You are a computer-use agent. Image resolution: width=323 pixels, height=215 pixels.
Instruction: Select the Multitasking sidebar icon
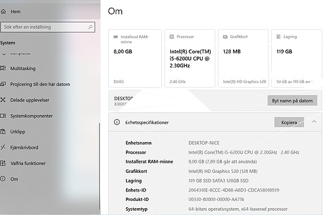click(x=3, y=68)
